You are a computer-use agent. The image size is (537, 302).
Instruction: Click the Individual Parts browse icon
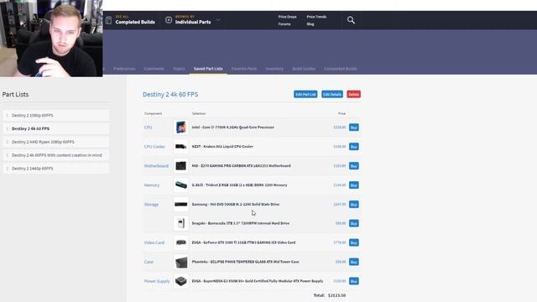[169, 20]
